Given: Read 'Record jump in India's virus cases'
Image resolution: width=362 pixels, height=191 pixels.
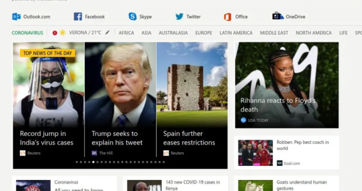Looking at the screenshot, I should (x=46, y=138).
